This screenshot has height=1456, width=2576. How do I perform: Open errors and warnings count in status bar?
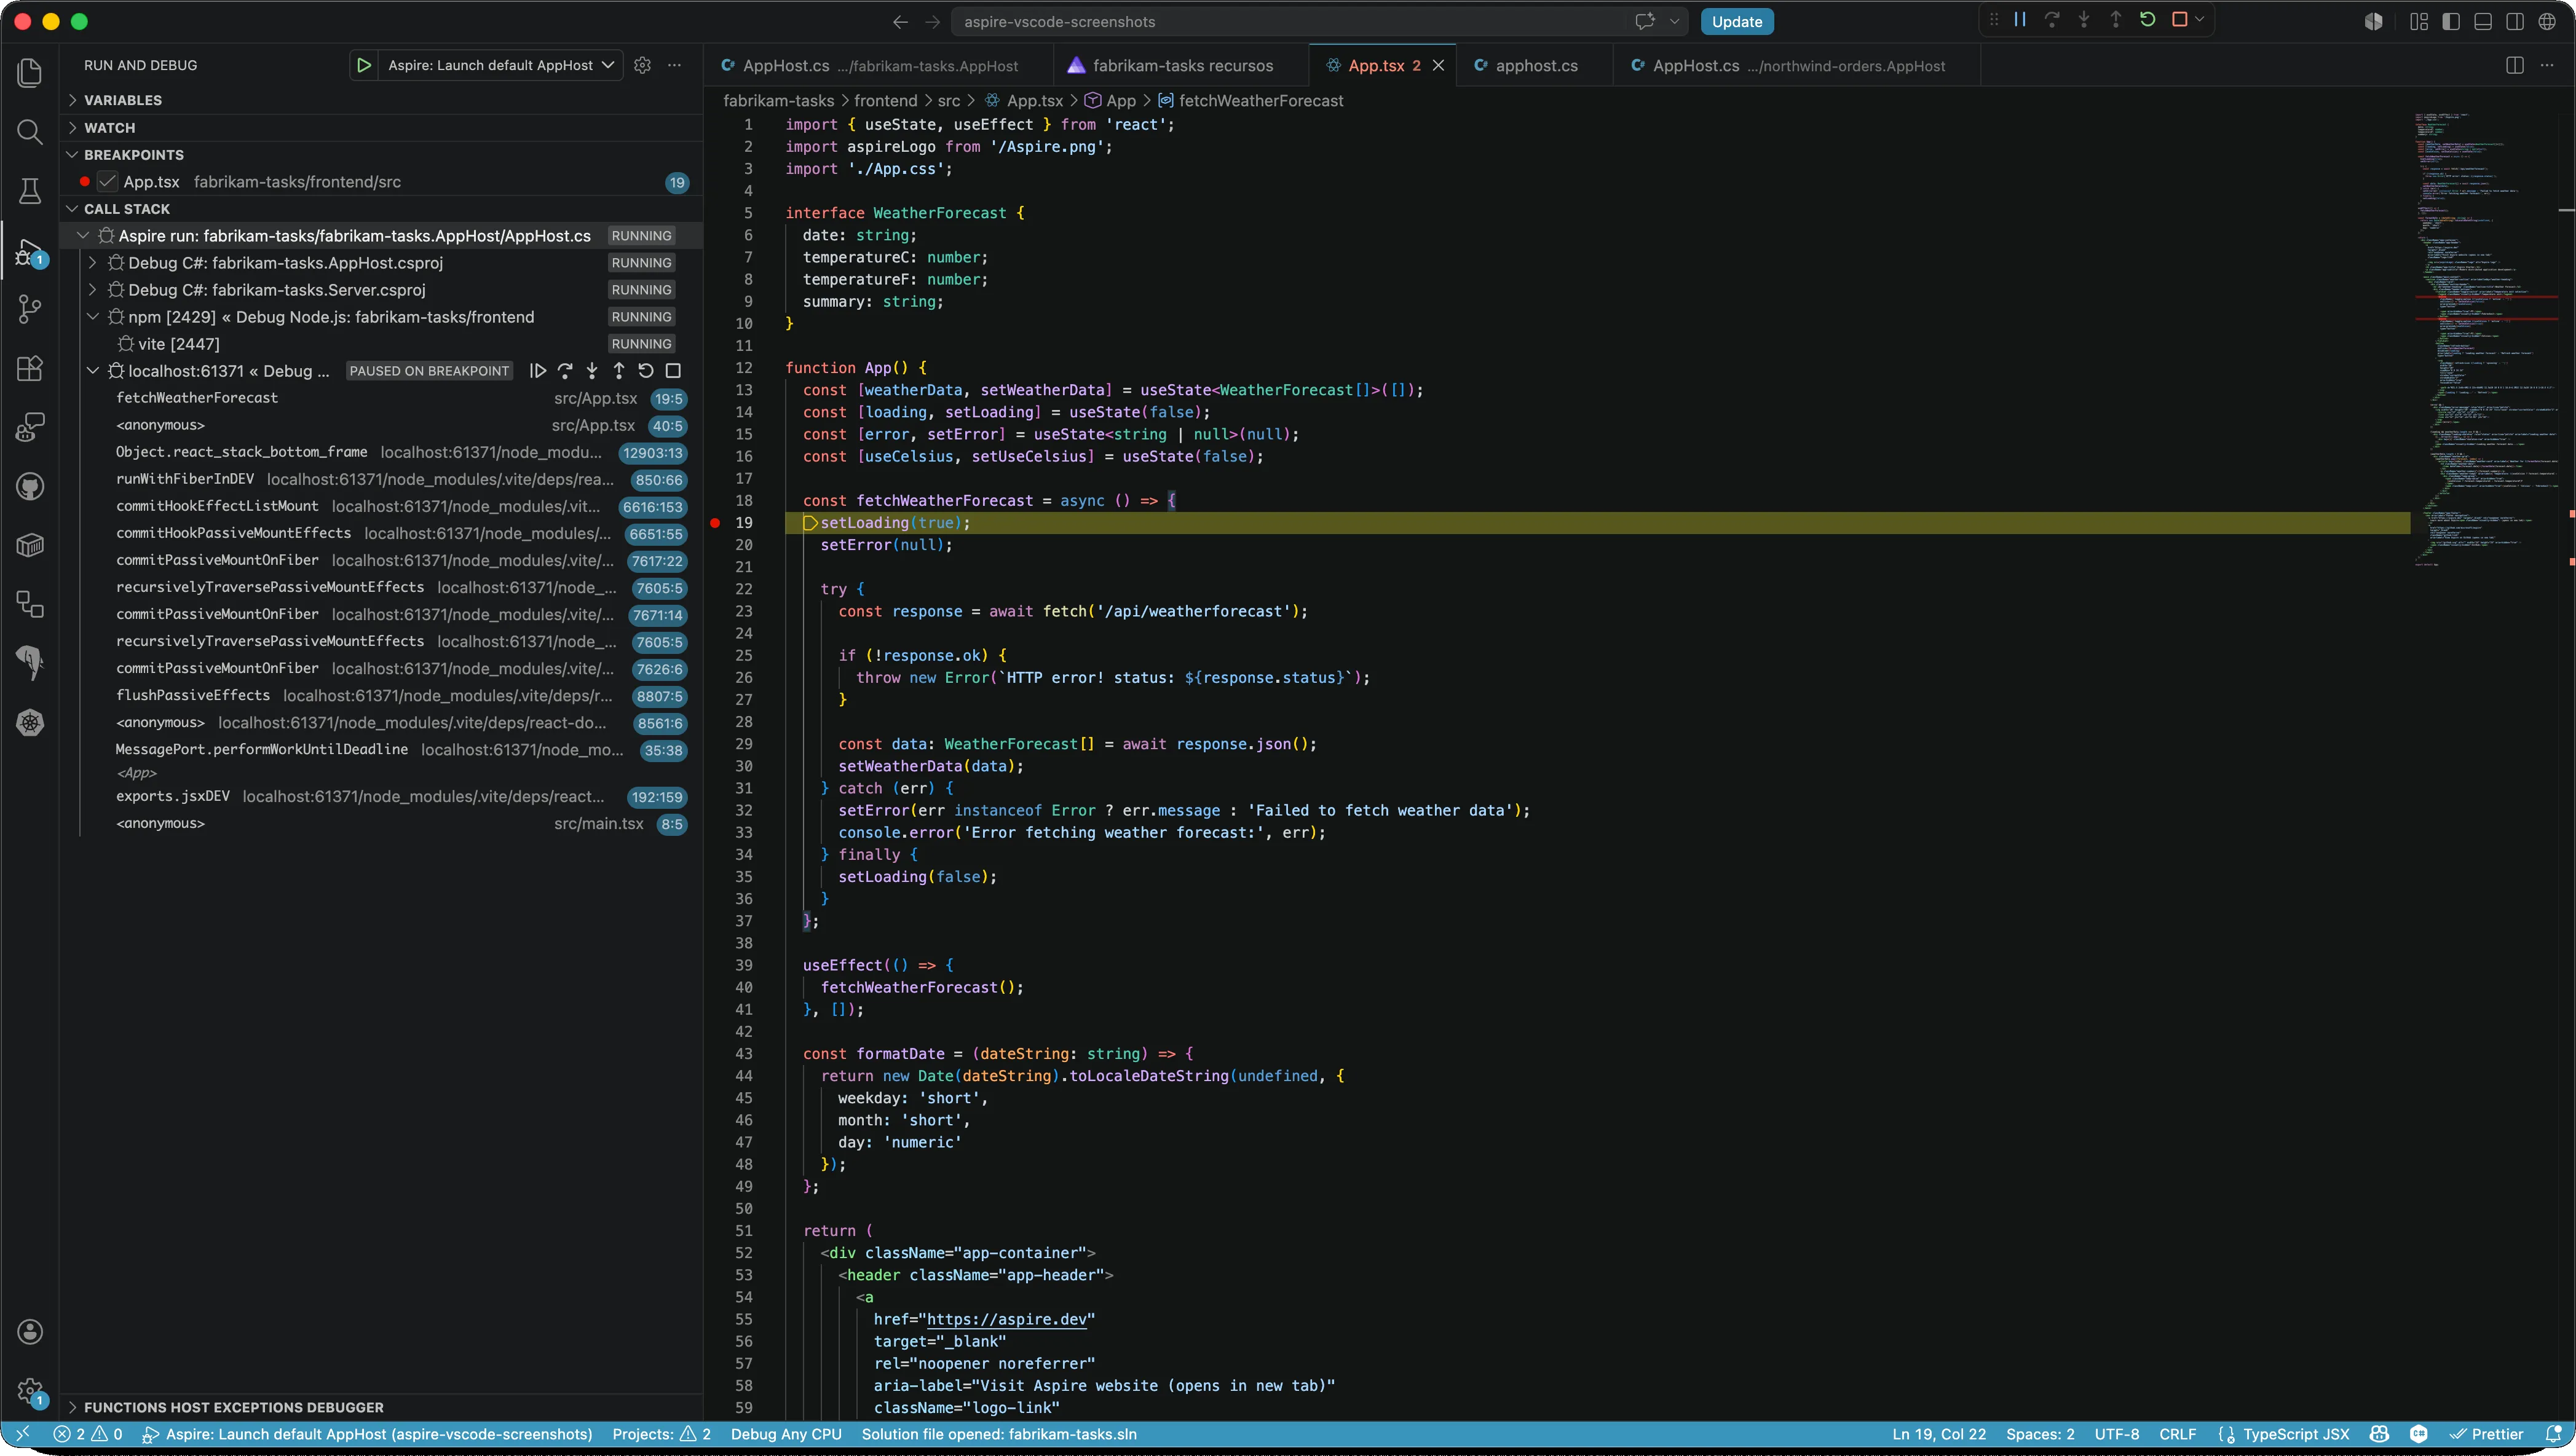pyautogui.click(x=88, y=1434)
